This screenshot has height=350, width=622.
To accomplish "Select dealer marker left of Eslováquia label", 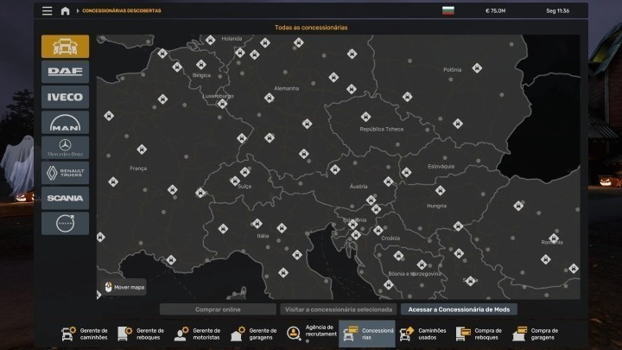I will [406, 172].
